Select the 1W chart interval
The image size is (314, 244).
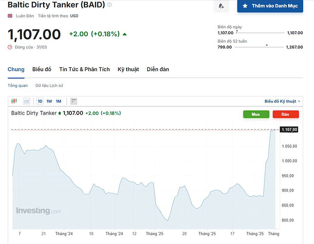pyautogui.click(x=49, y=101)
